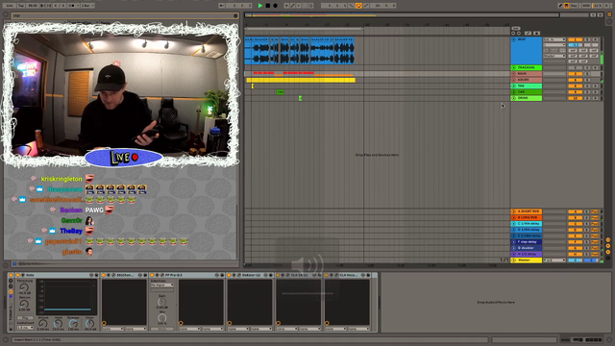Unfold the TRACKING group track
Image resolution: width=615 pixels, height=346 pixels.
pyautogui.click(x=514, y=68)
